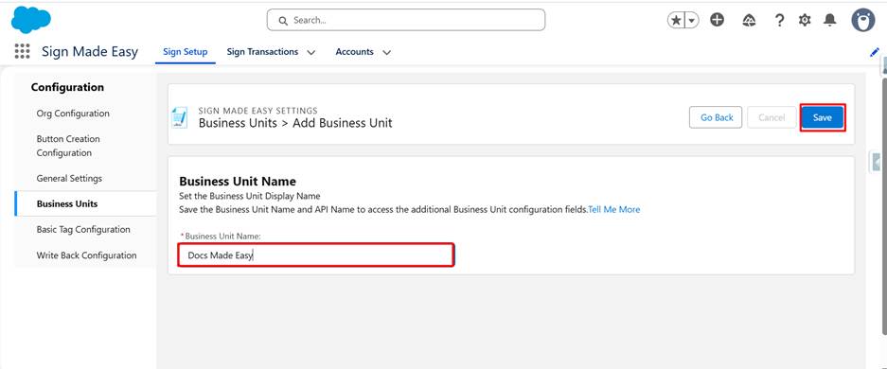The image size is (887, 369).
Task: Click the Go Back button
Action: coord(716,117)
